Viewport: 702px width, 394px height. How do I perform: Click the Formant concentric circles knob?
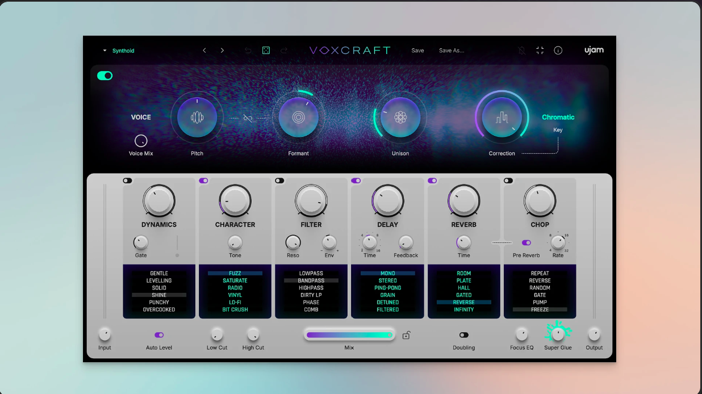pos(298,118)
